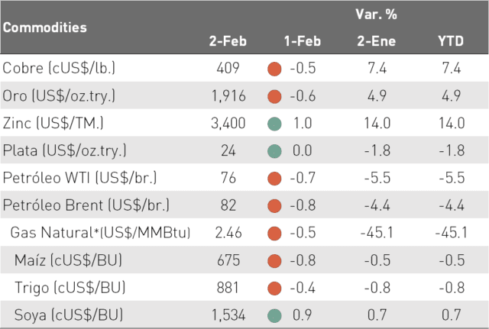
Task: Click the red dot in Gas Natural row
Action: tap(274, 234)
